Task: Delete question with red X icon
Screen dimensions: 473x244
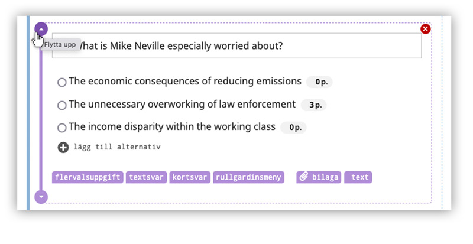Action: [426, 29]
